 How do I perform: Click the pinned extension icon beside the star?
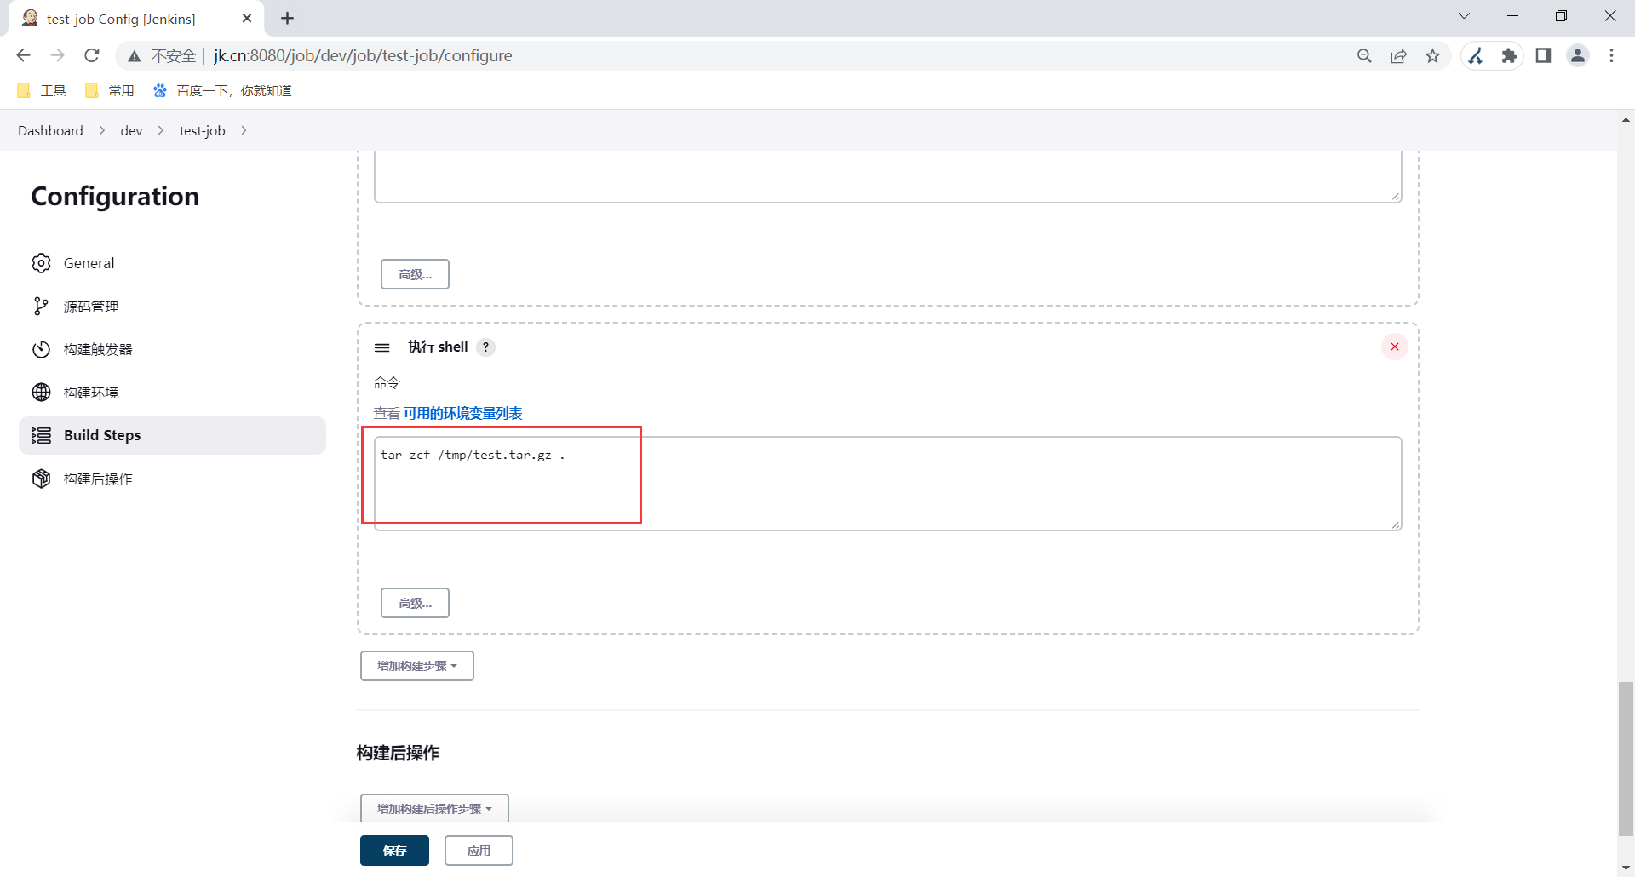pos(1476,56)
